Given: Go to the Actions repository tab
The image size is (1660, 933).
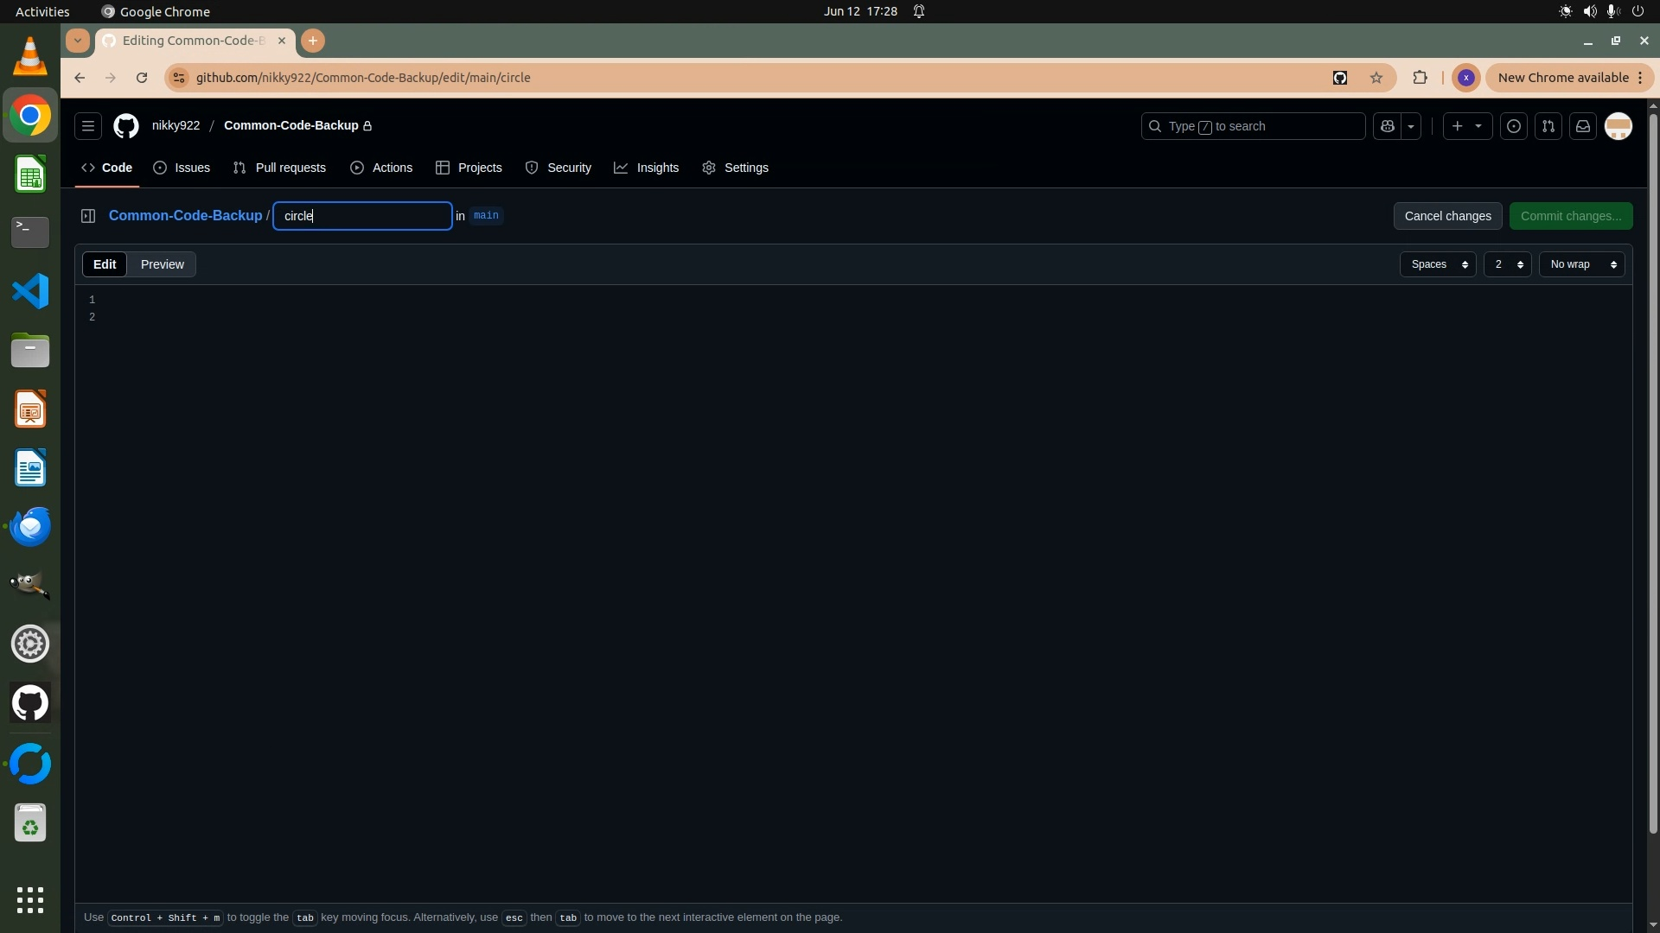Looking at the screenshot, I should 381,168.
